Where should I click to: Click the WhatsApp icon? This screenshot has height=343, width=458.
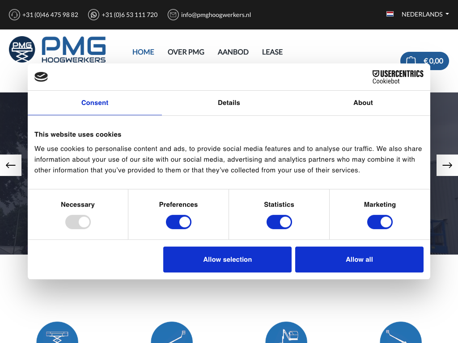(x=93, y=15)
